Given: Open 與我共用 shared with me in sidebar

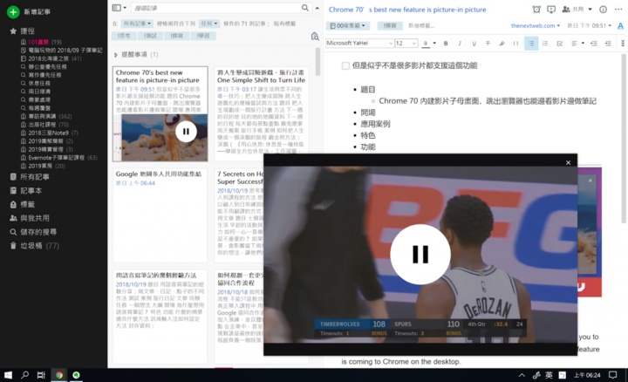Looking at the screenshot, I should pos(30,218).
